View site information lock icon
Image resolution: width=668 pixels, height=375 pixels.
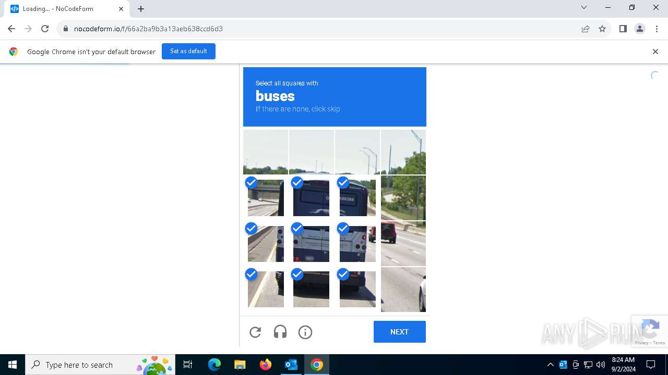point(65,29)
